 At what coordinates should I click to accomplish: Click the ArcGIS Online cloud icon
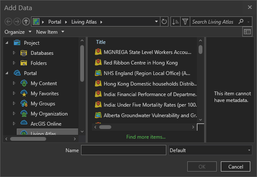(24, 123)
